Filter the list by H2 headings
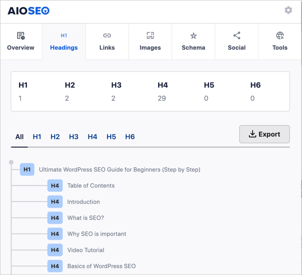Image resolution: width=302 pixels, height=275 pixels. [x=55, y=137]
